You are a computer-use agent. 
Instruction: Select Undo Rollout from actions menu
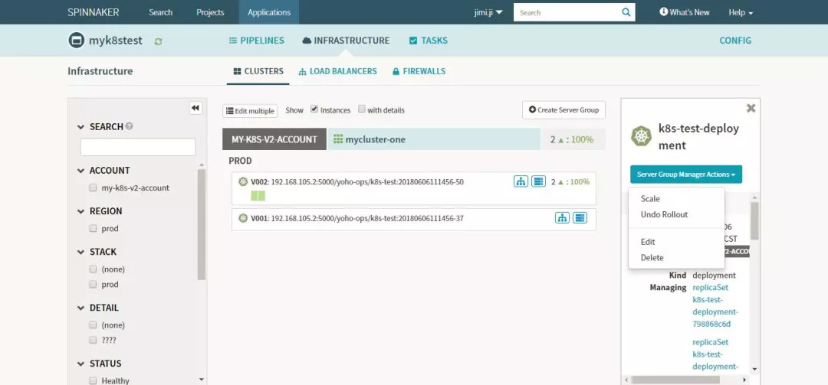click(x=664, y=214)
